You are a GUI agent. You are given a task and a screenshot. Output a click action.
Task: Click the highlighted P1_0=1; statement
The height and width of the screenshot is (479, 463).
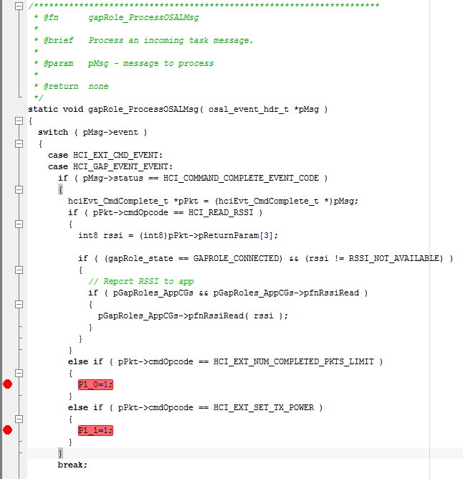coord(95,384)
